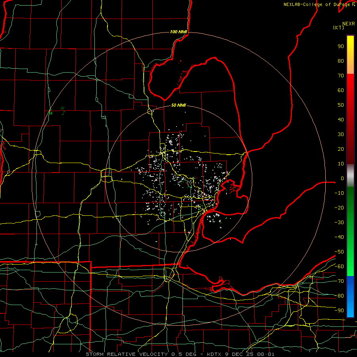Viewport: 357px width, 357px height.
Task: Pick the "-70" legend value
Action: [339, 281]
